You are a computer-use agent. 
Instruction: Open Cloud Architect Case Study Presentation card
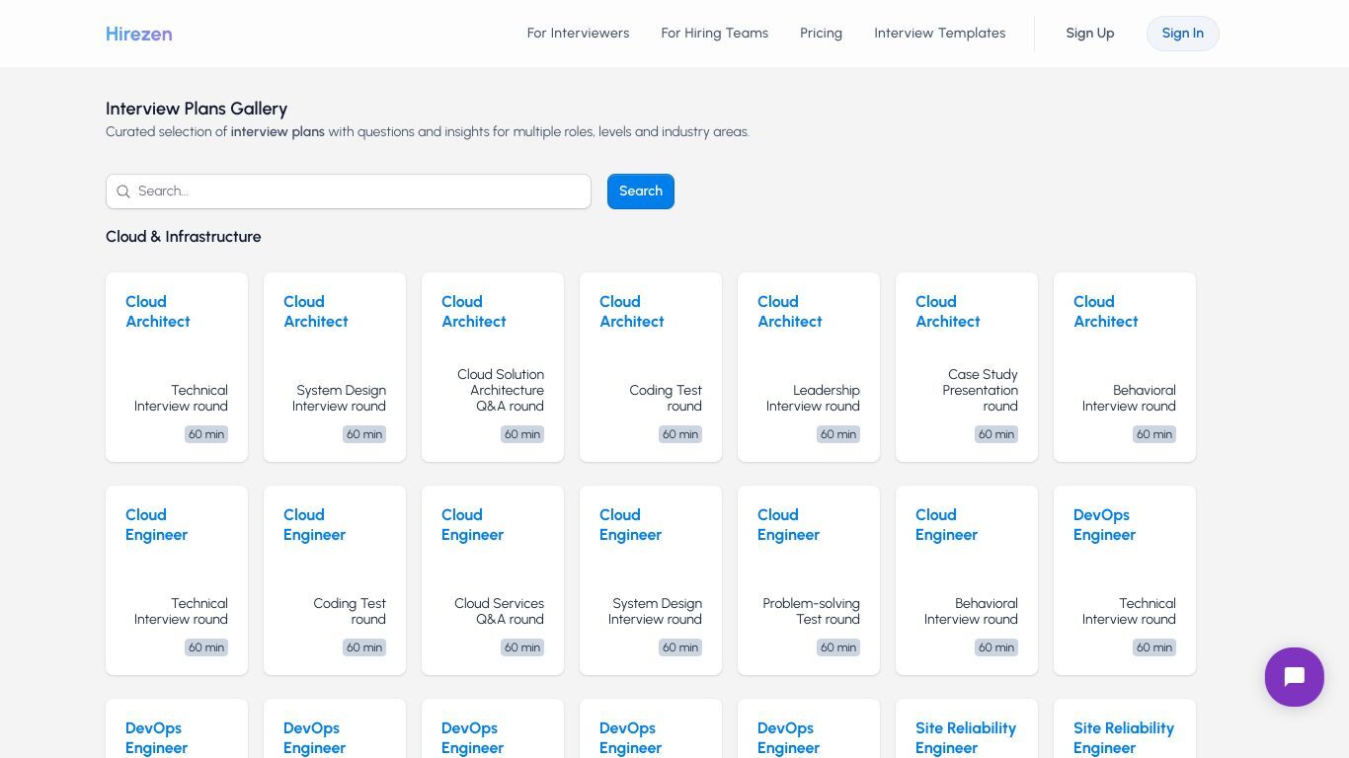(967, 367)
